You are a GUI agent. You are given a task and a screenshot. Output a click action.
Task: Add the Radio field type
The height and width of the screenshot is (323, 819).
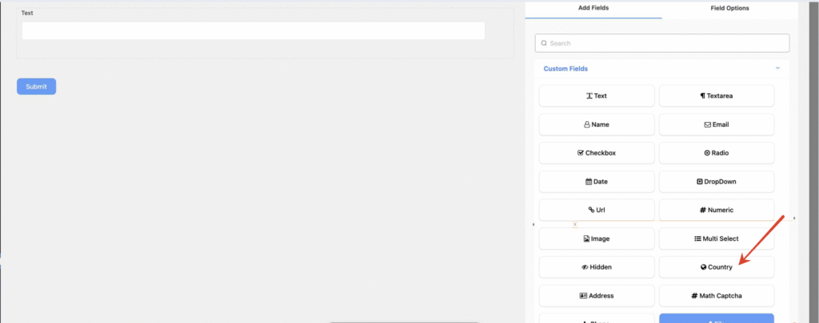tap(717, 153)
